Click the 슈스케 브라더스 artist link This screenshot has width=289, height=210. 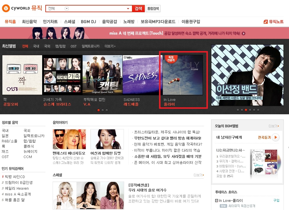[x=57, y=104]
